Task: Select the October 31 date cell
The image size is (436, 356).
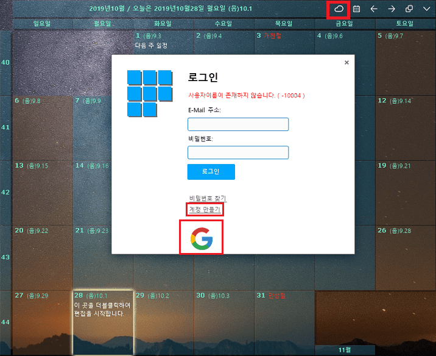Action: 284,322
